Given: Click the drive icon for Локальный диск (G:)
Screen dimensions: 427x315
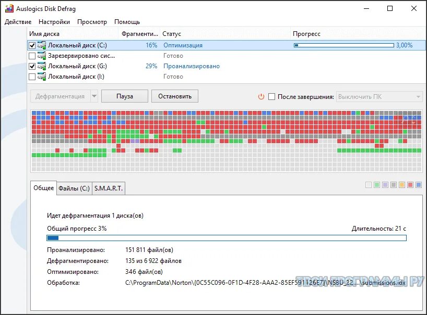Looking at the screenshot, I should coord(42,66).
